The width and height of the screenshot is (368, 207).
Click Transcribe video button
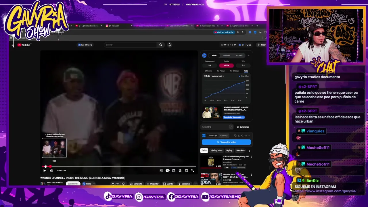click(226, 142)
